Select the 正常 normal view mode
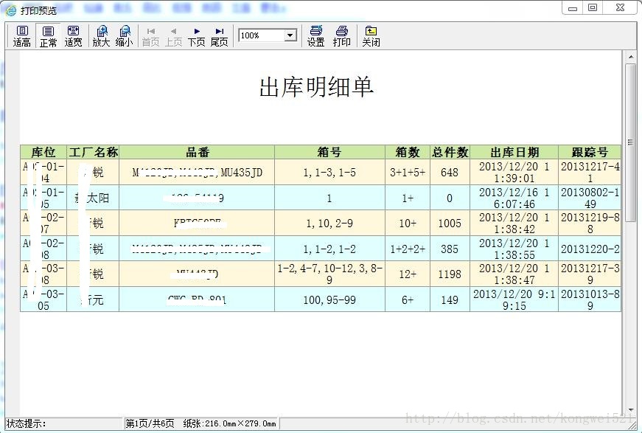642x433 pixels. click(48, 35)
